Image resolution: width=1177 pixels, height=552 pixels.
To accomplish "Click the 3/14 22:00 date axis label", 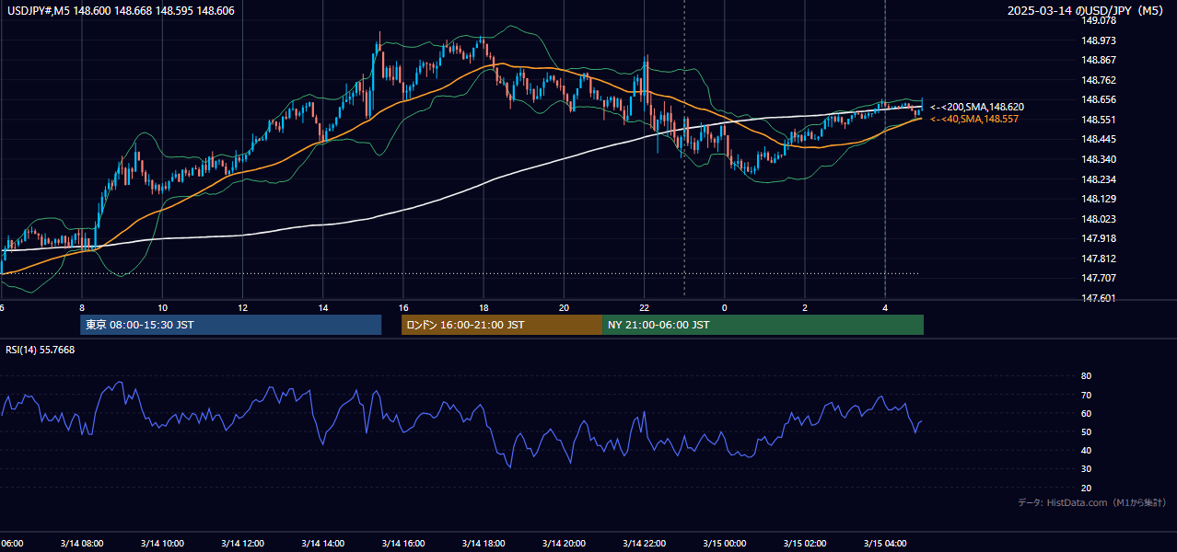I will (645, 543).
